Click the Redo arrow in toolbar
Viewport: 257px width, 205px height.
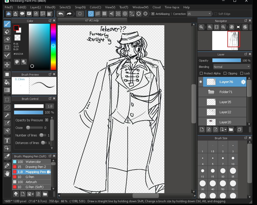point(69,14)
